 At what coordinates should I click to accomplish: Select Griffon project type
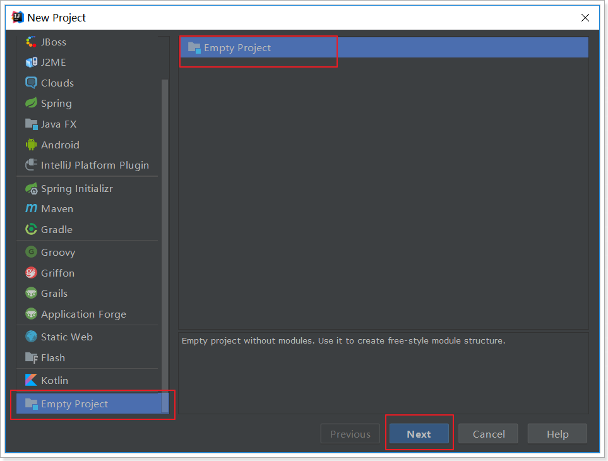point(88,273)
